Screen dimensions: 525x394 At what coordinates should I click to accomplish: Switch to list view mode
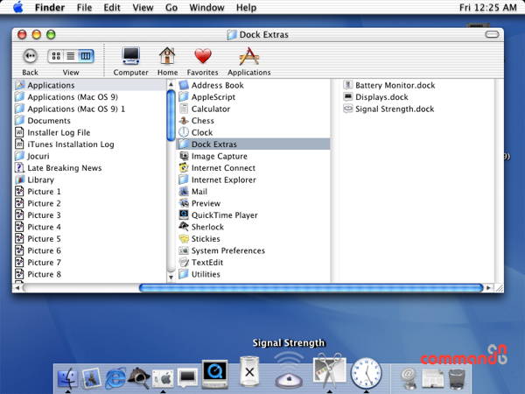pyautogui.click(x=71, y=56)
